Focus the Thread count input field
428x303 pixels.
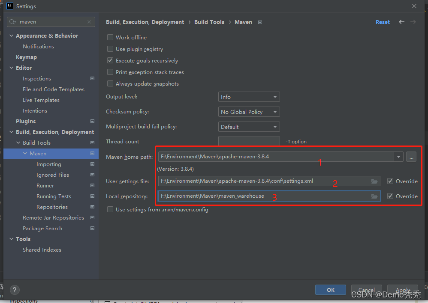click(x=249, y=141)
